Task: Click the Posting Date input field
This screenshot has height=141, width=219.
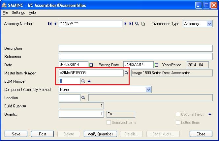Action: tap(139, 65)
